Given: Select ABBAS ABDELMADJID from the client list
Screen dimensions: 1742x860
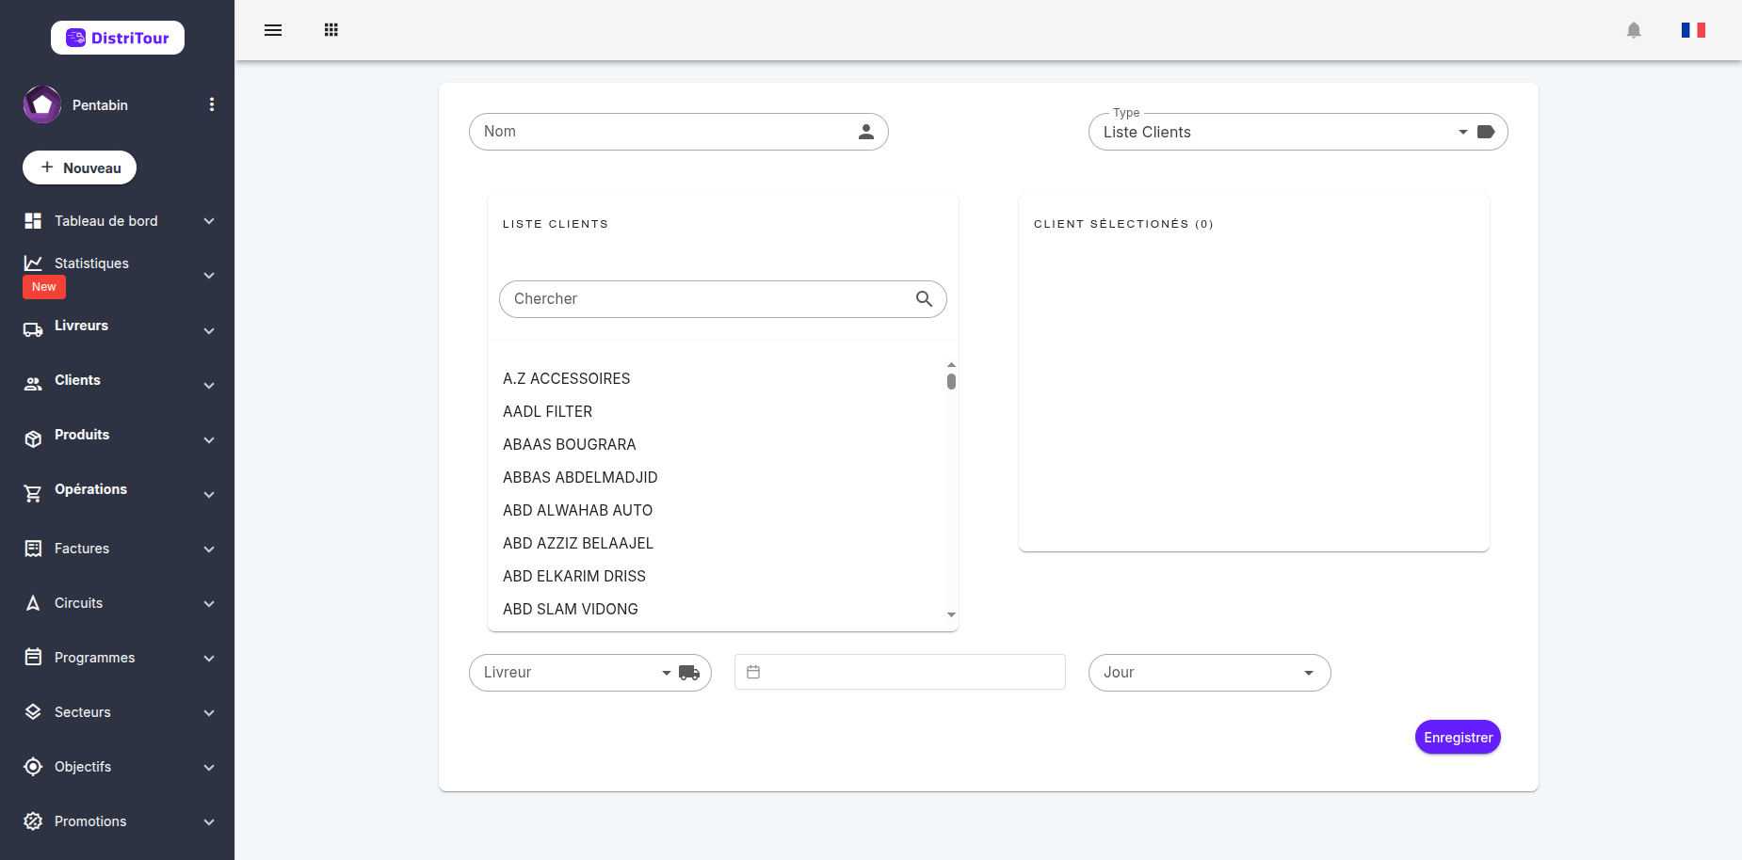Looking at the screenshot, I should pos(580,477).
